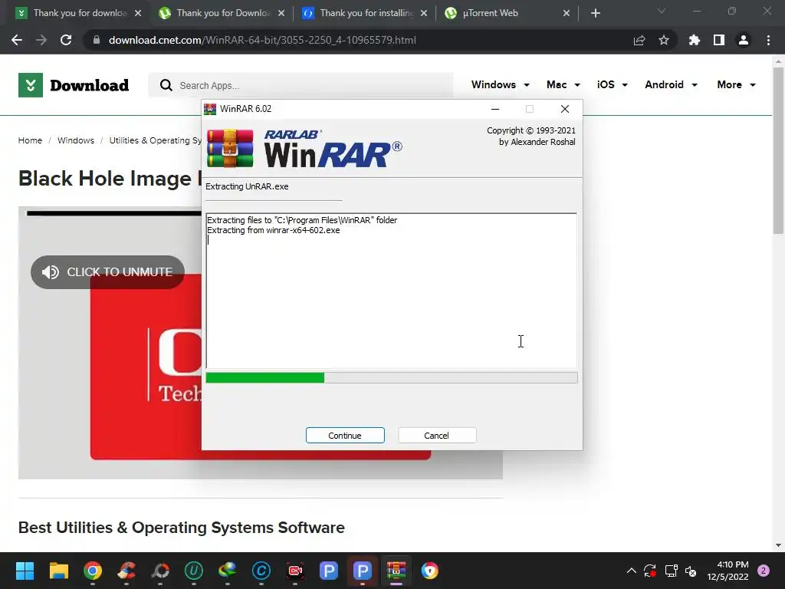Click the search magnifier icon
785x589 pixels.
[166, 85]
